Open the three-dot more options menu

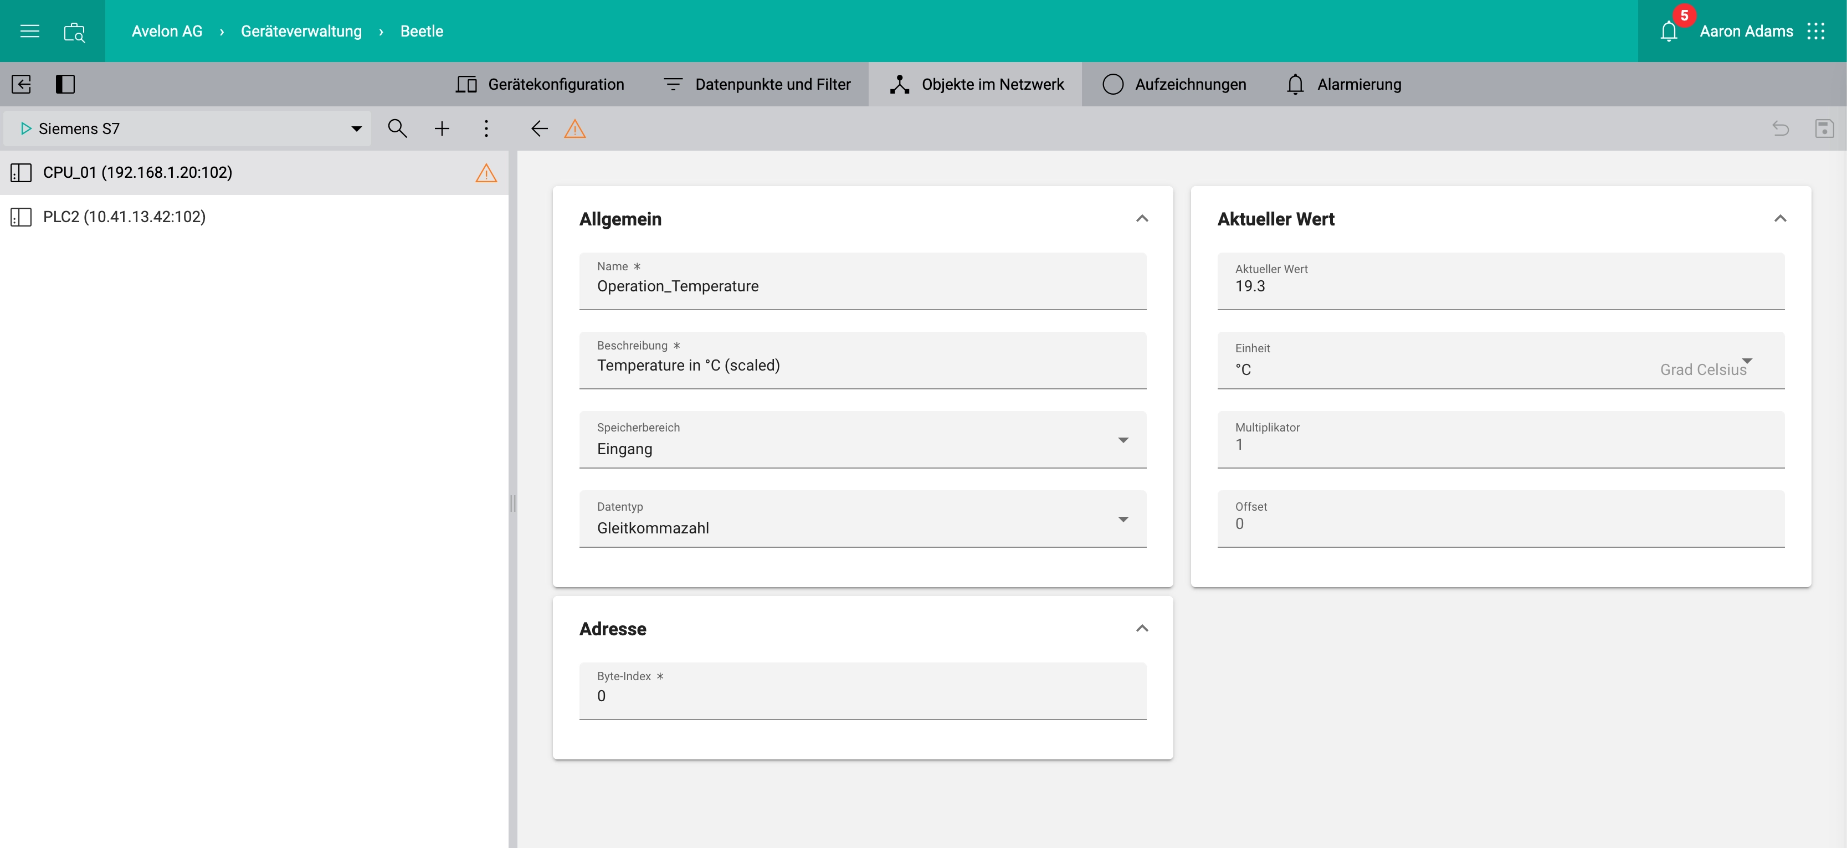pos(486,129)
